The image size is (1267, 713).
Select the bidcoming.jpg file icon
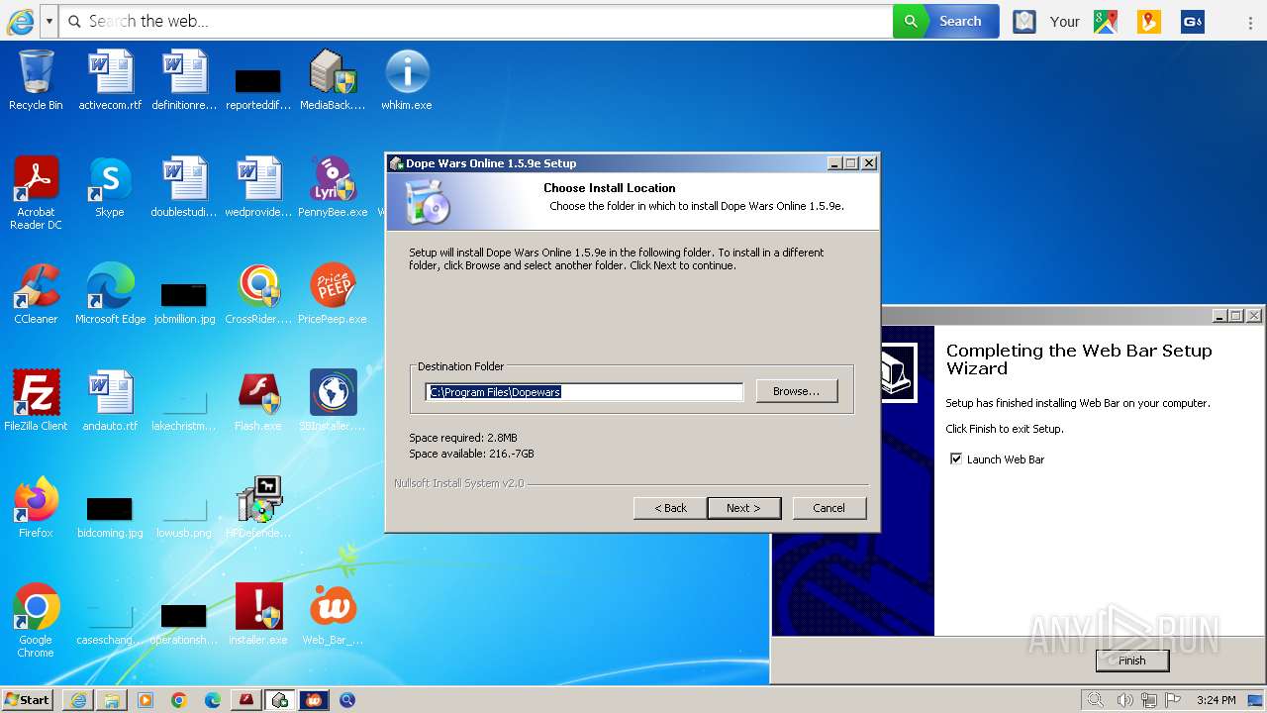(110, 515)
